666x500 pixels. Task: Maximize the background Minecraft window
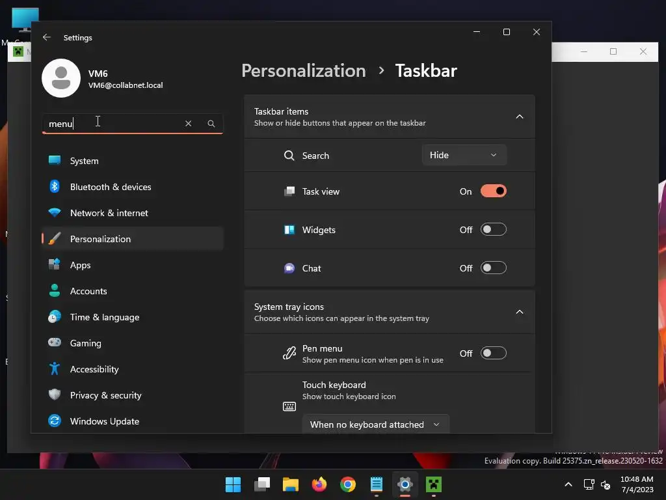coord(613,51)
